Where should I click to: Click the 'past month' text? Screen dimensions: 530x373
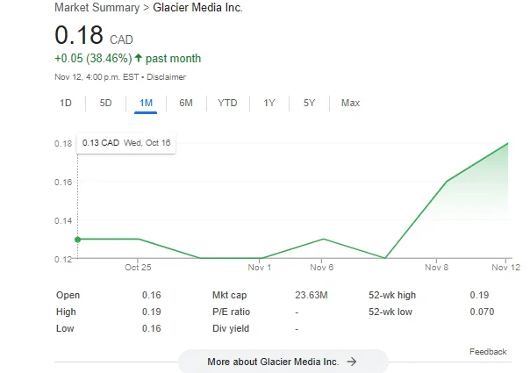pyautogui.click(x=173, y=59)
